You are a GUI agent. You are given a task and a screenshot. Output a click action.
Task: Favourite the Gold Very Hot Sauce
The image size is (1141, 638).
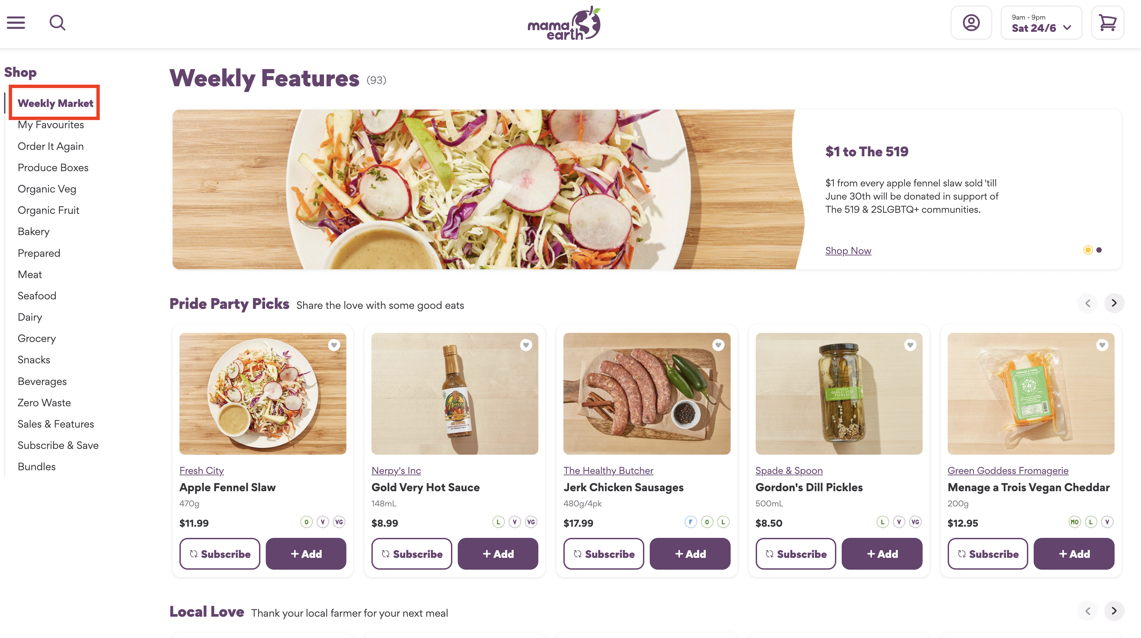coord(526,345)
